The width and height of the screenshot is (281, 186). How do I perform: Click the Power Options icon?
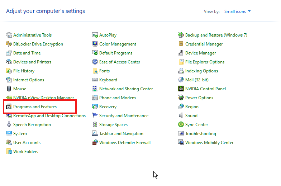click(181, 98)
